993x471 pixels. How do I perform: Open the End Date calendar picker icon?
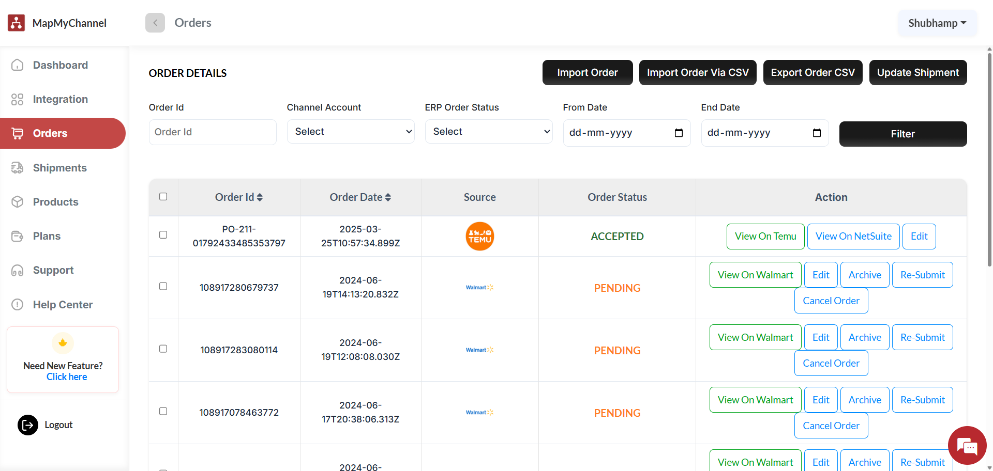[817, 133]
